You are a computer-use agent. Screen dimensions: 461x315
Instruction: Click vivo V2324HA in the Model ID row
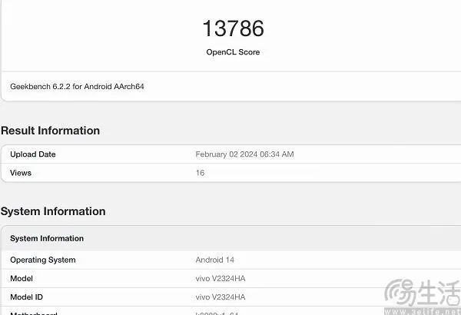pos(221,297)
